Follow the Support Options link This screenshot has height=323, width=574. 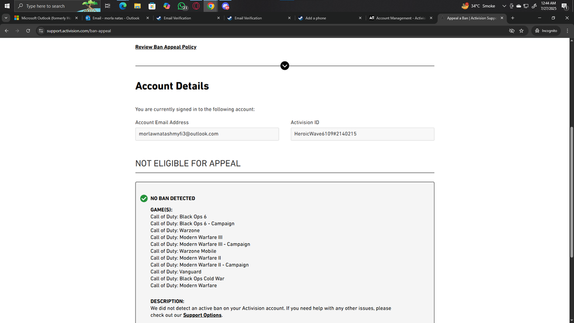[x=202, y=315]
